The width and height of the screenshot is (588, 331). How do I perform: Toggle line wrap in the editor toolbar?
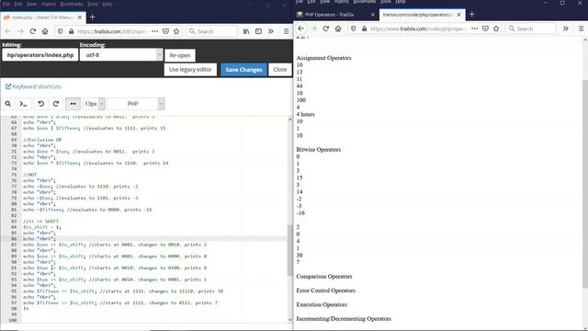click(73, 104)
